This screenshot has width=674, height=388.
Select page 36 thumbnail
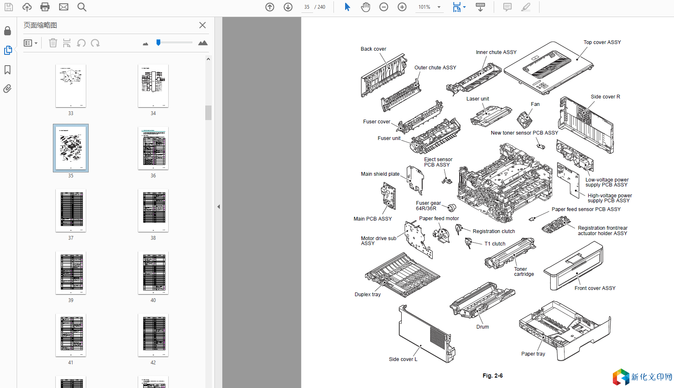click(x=153, y=148)
